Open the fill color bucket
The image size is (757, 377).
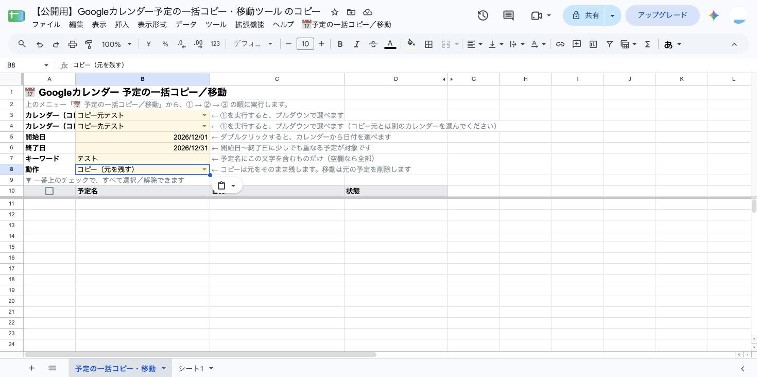(x=411, y=43)
